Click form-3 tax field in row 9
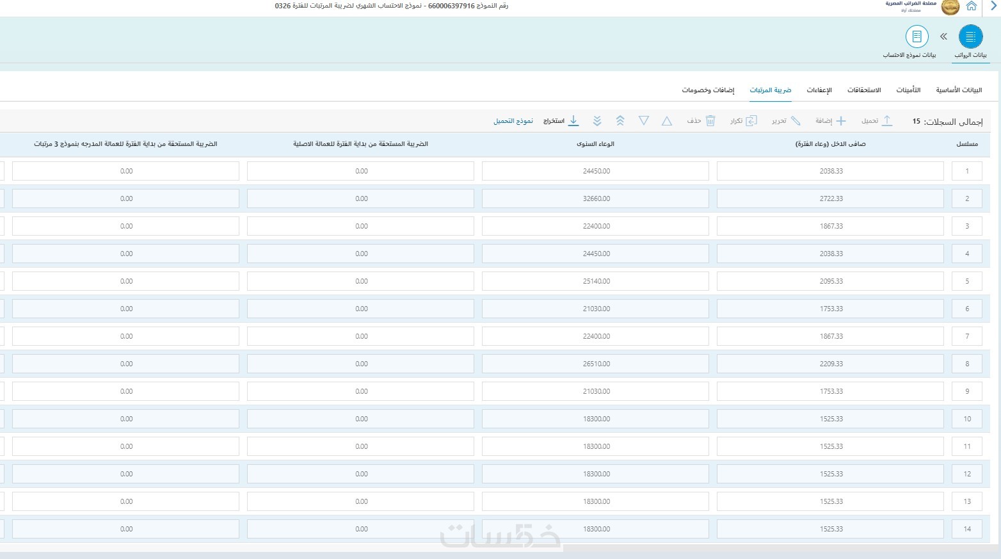Image resolution: width=1001 pixels, height=559 pixels. [x=125, y=391]
